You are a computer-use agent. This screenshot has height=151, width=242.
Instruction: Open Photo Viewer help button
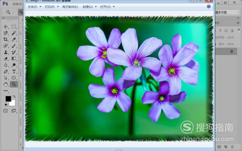(x=209, y=6)
